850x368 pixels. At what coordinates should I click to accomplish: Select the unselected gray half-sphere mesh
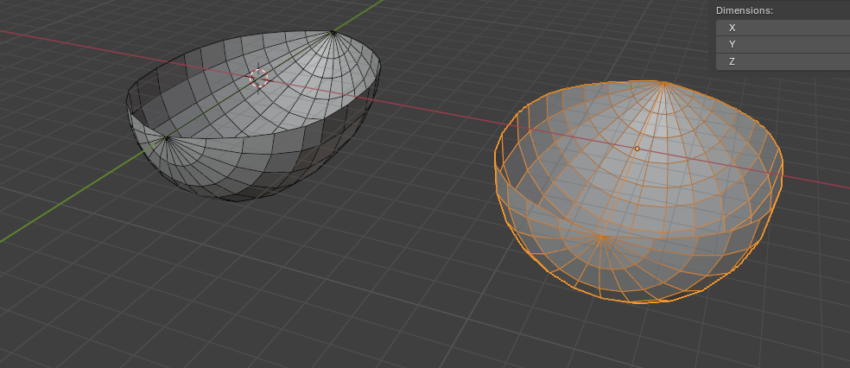253,116
